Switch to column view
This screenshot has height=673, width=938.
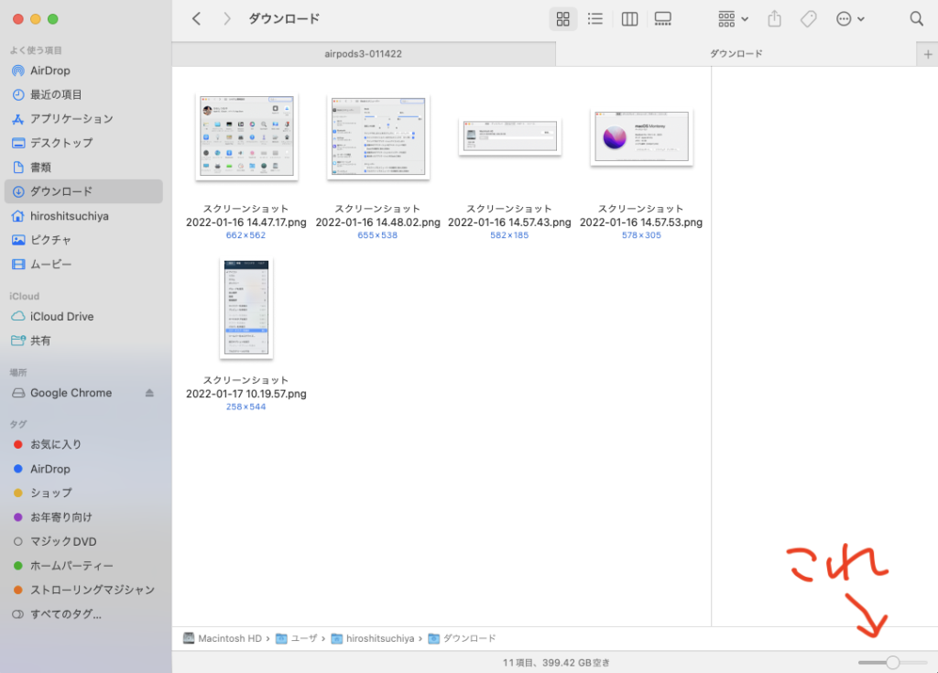629,18
